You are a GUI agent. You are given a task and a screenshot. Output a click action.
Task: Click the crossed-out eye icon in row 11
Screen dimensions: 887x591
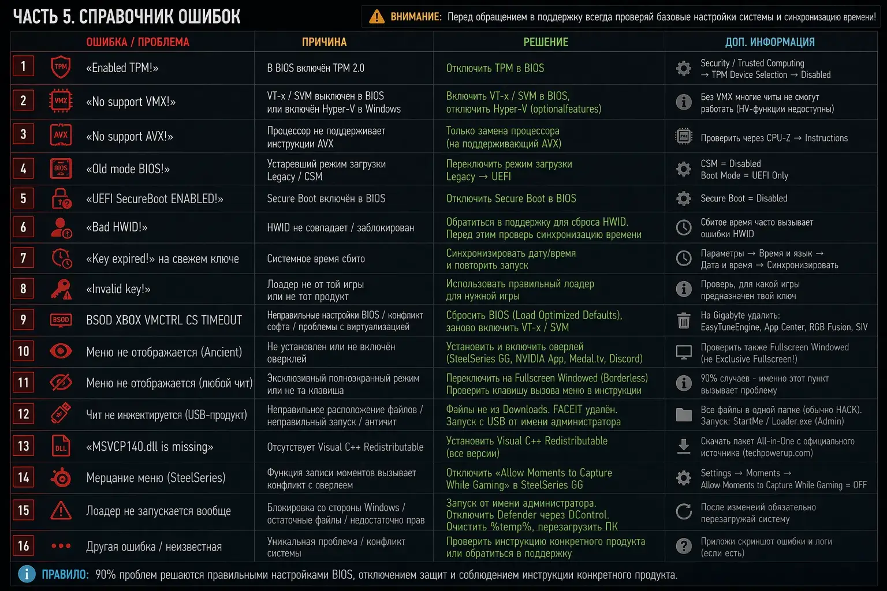click(61, 382)
